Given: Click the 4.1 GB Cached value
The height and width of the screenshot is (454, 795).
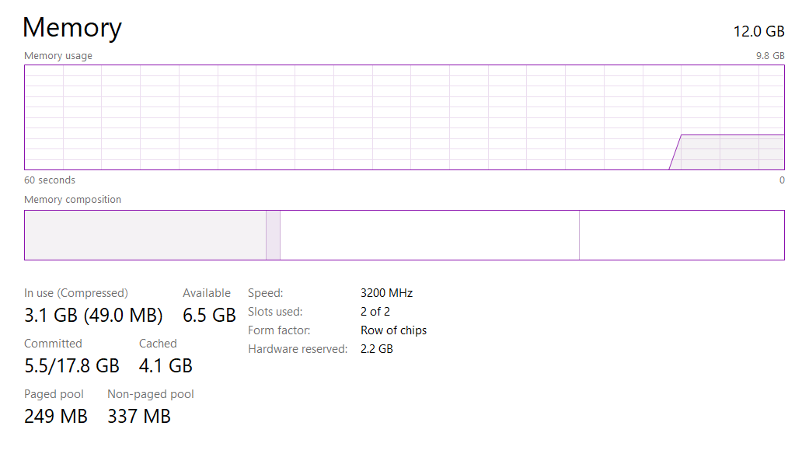Looking at the screenshot, I should [166, 365].
